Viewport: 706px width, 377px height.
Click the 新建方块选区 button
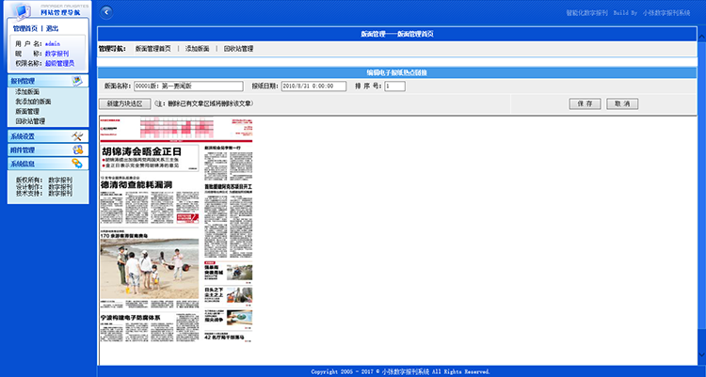click(124, 104)
